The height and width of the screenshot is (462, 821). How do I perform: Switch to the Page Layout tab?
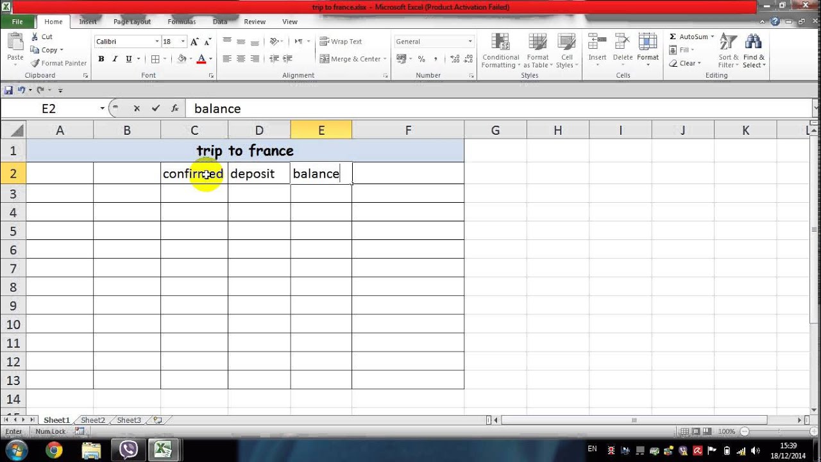coord(132,21)
